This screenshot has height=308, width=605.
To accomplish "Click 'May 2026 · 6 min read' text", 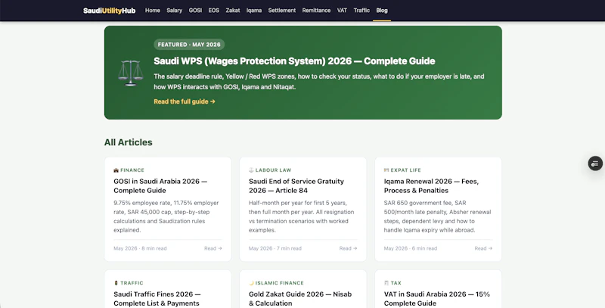I will click(410, 248).
